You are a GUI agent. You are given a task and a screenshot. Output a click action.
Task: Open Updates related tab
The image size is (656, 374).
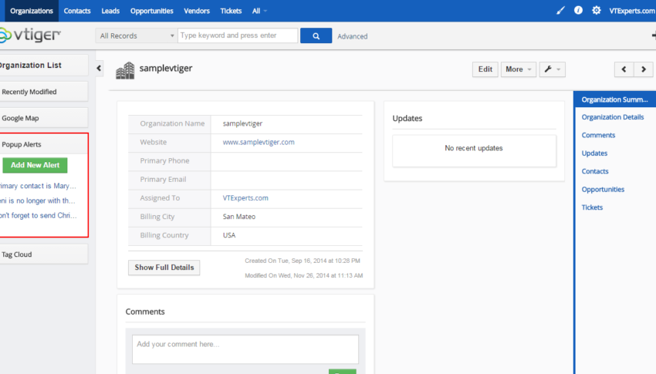point(594,153)
